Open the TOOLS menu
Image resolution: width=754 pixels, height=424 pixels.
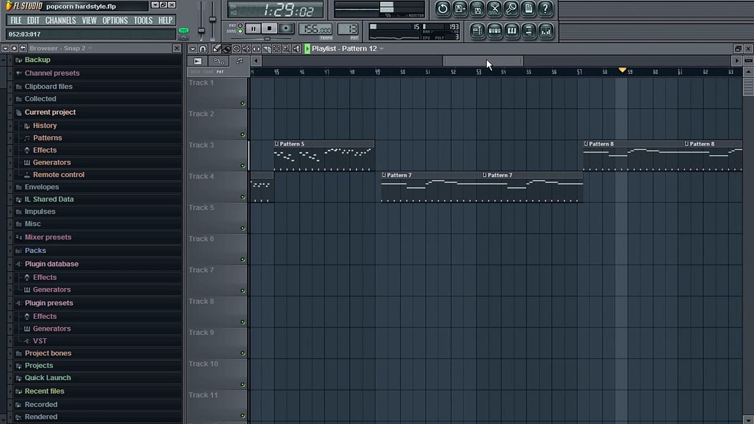[143, 20]
